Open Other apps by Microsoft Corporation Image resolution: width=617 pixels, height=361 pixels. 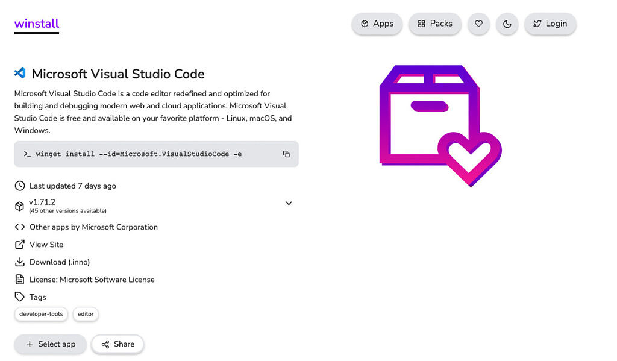pos(94,227)
